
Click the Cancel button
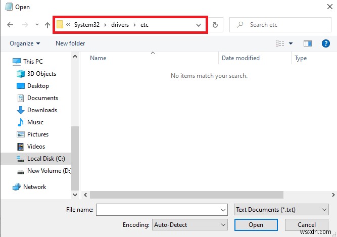pos(306,224)
